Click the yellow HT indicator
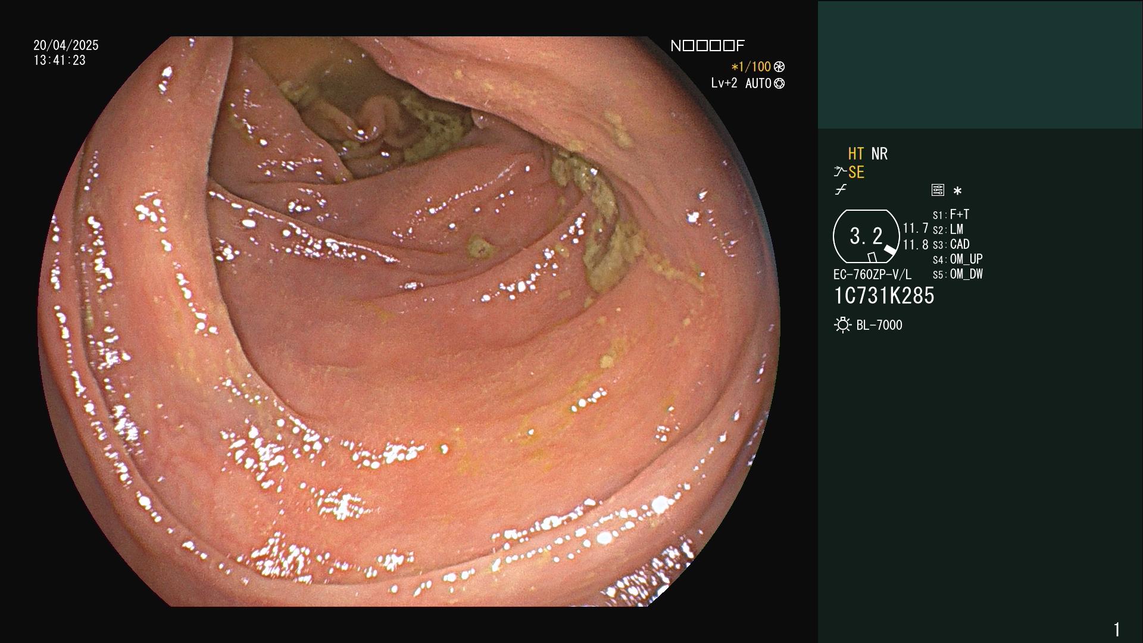Viewport: 1143px width, 643px height. (x=855, y=154)
